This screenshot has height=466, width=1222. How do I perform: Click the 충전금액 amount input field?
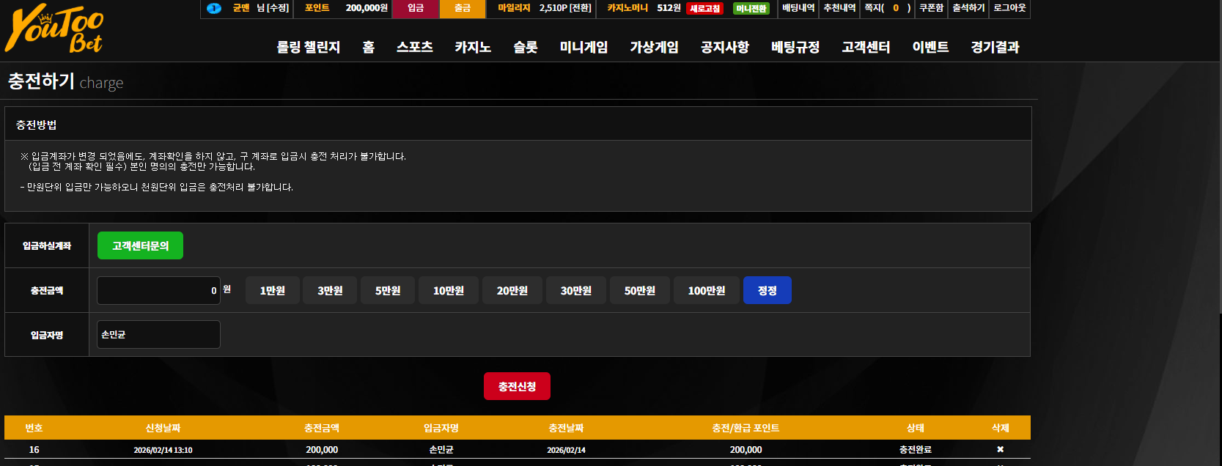click(x=158, y=290)
